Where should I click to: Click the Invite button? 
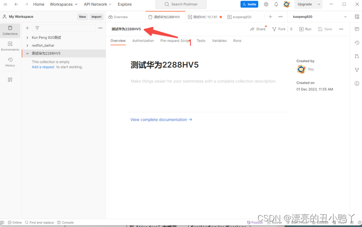point(249,4)
